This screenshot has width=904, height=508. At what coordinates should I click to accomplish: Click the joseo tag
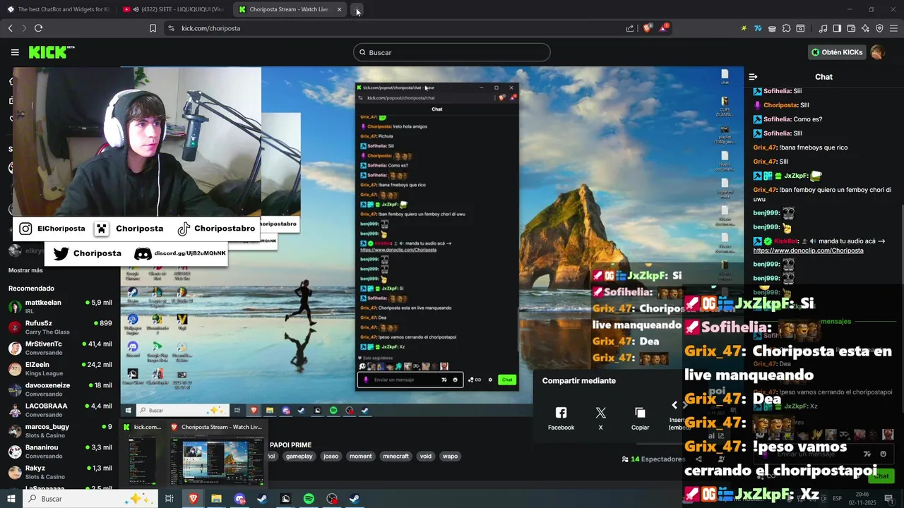click(331, 456)
